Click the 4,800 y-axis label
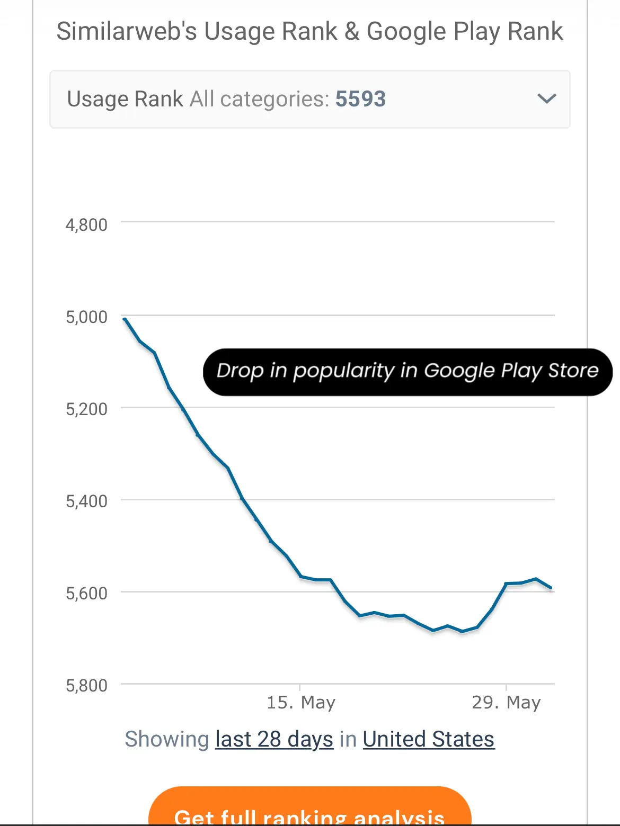 [x=86, y=225]
